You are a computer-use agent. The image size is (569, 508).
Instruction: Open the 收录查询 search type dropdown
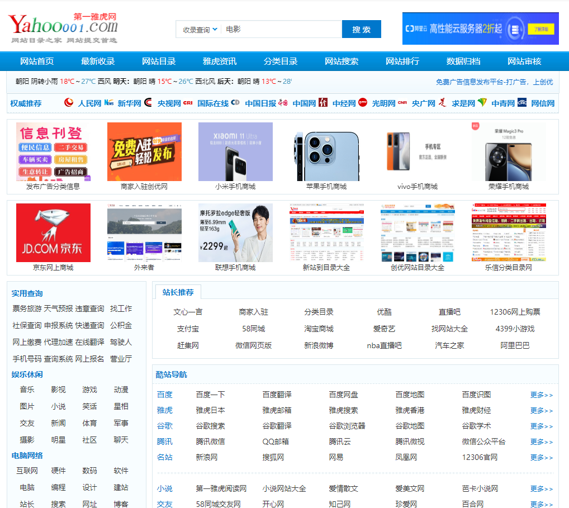[200, 30]
